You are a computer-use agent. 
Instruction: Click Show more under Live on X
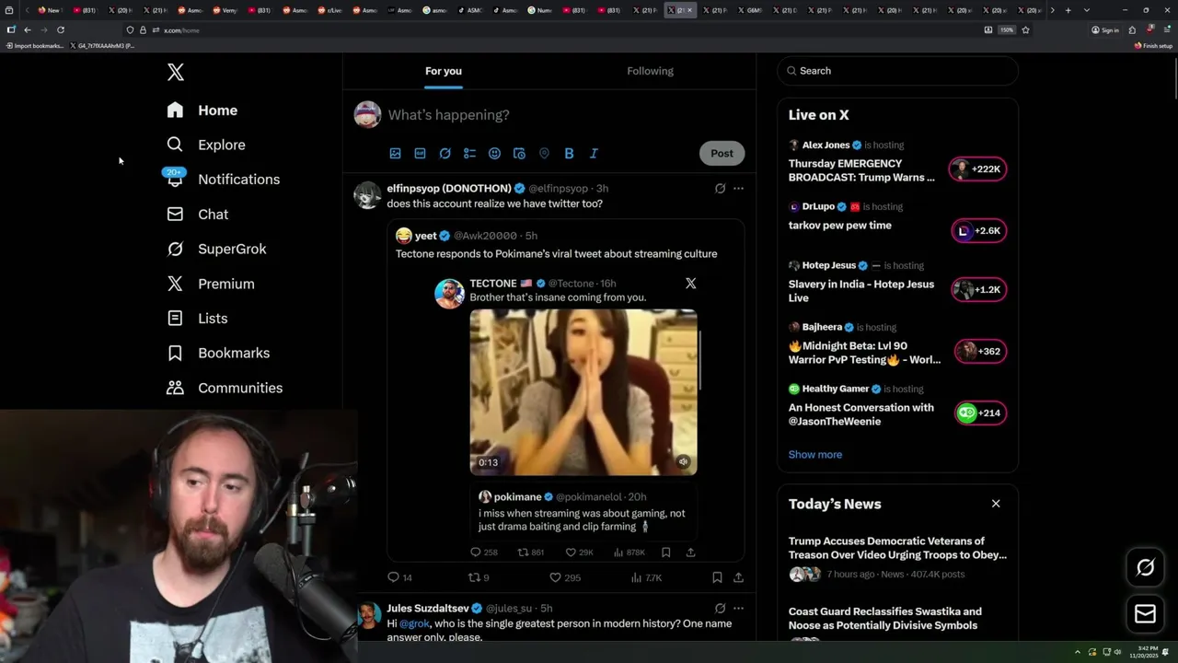tap(815, 454)
